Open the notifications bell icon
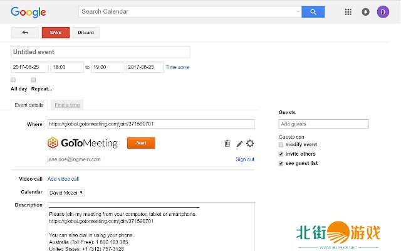This screenshot has height=251, width=401. pos(365,12)
